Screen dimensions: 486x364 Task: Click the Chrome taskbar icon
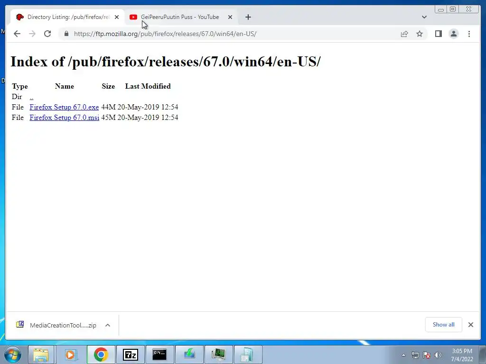pyautogui.click(x=101, y=355)
